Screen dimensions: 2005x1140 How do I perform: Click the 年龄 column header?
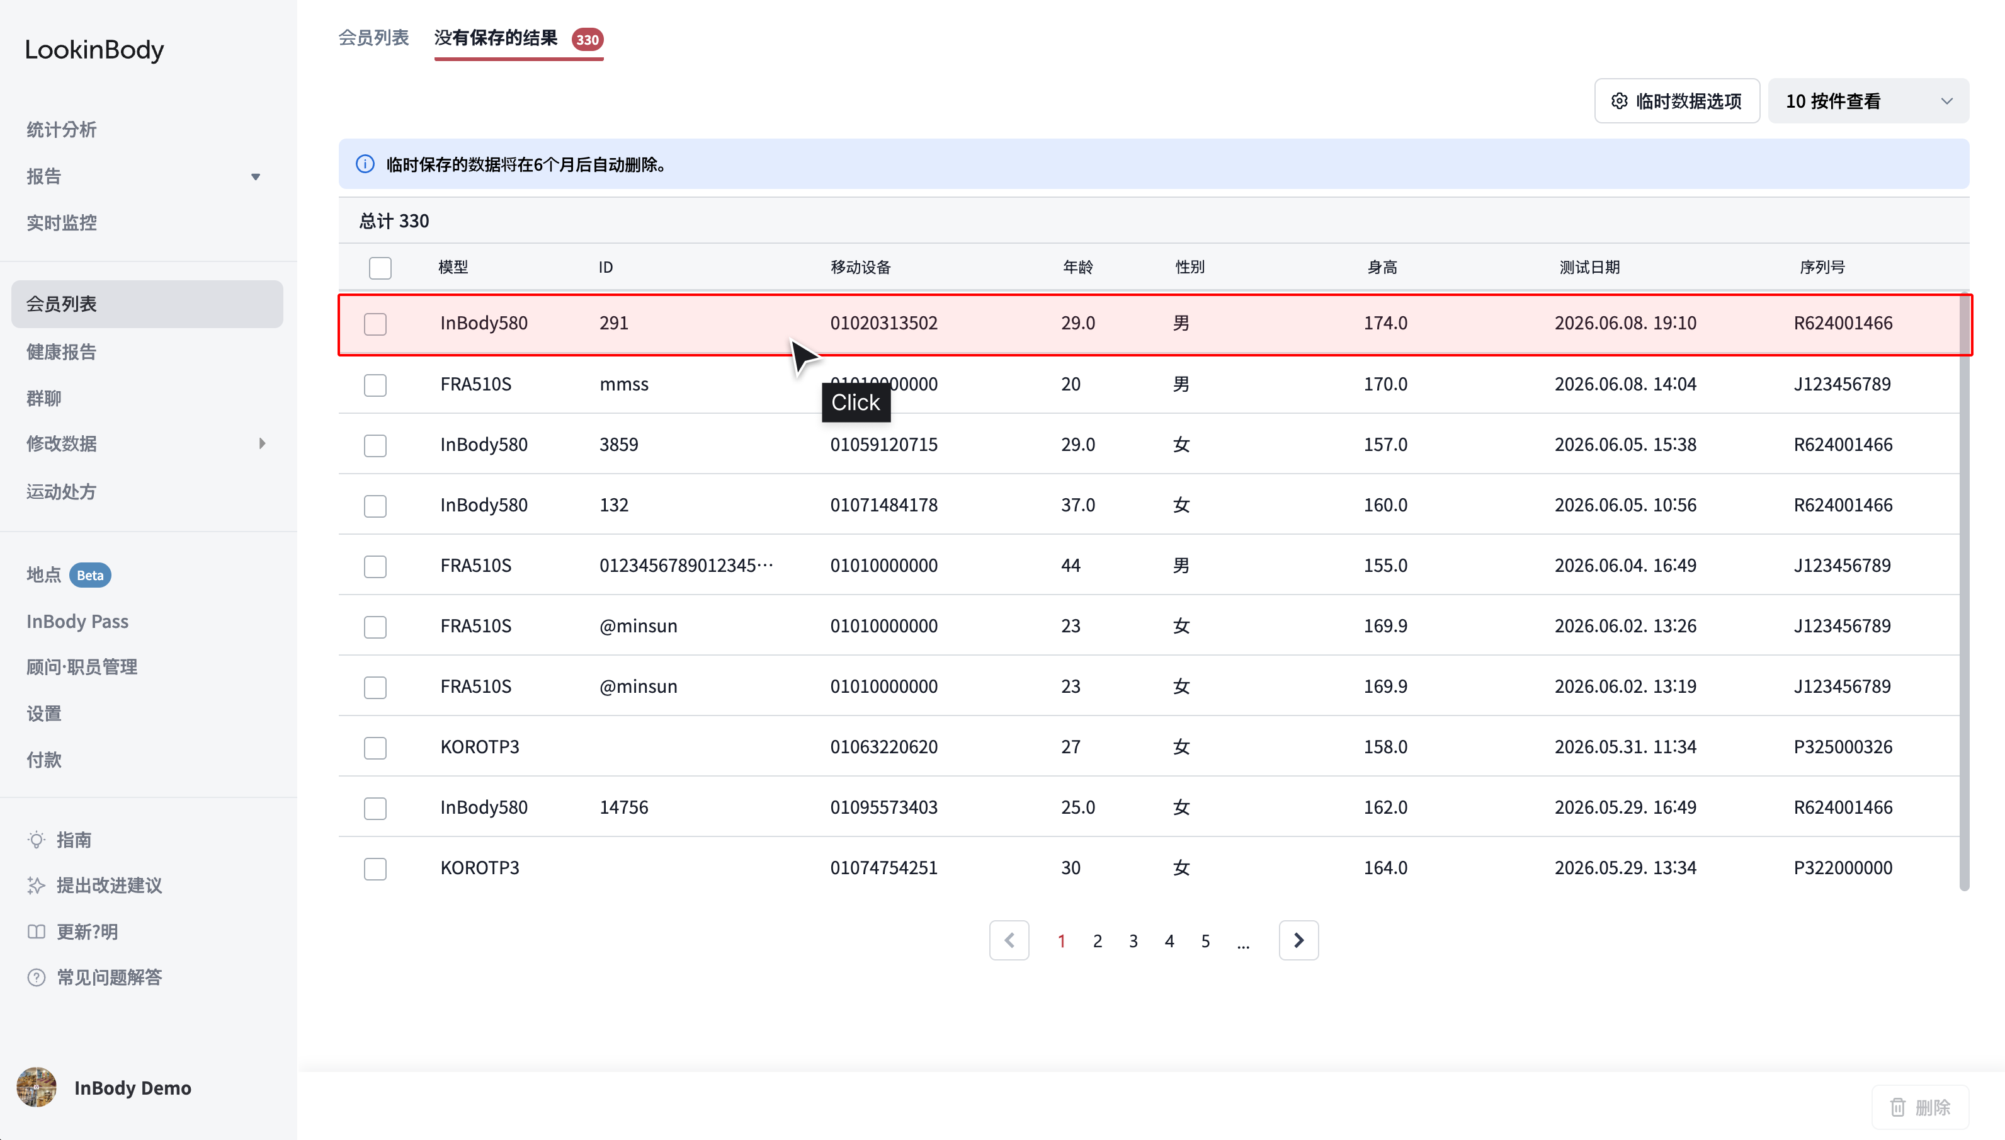click(1077, 268)
